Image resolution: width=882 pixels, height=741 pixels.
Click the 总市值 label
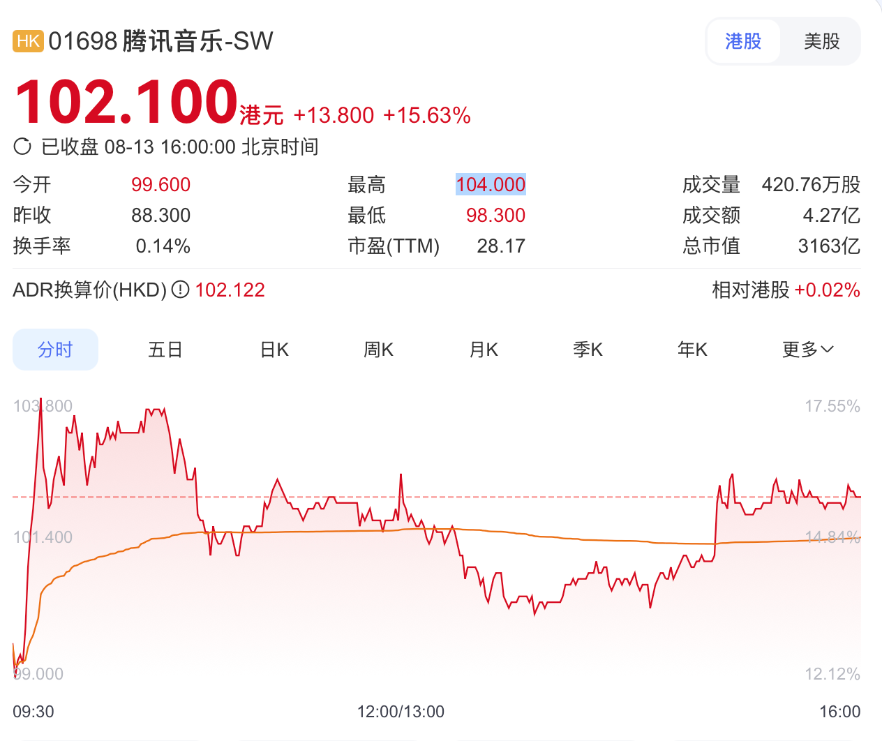(x=711, y=246)
